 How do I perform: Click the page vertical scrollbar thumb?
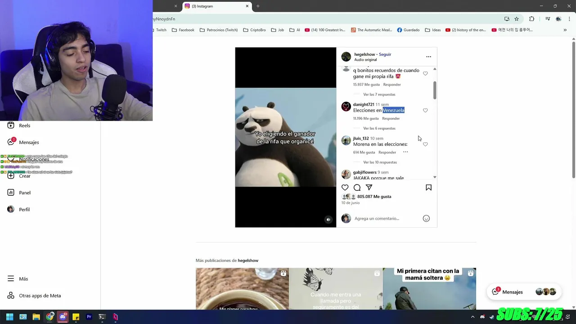coord(574,110)
